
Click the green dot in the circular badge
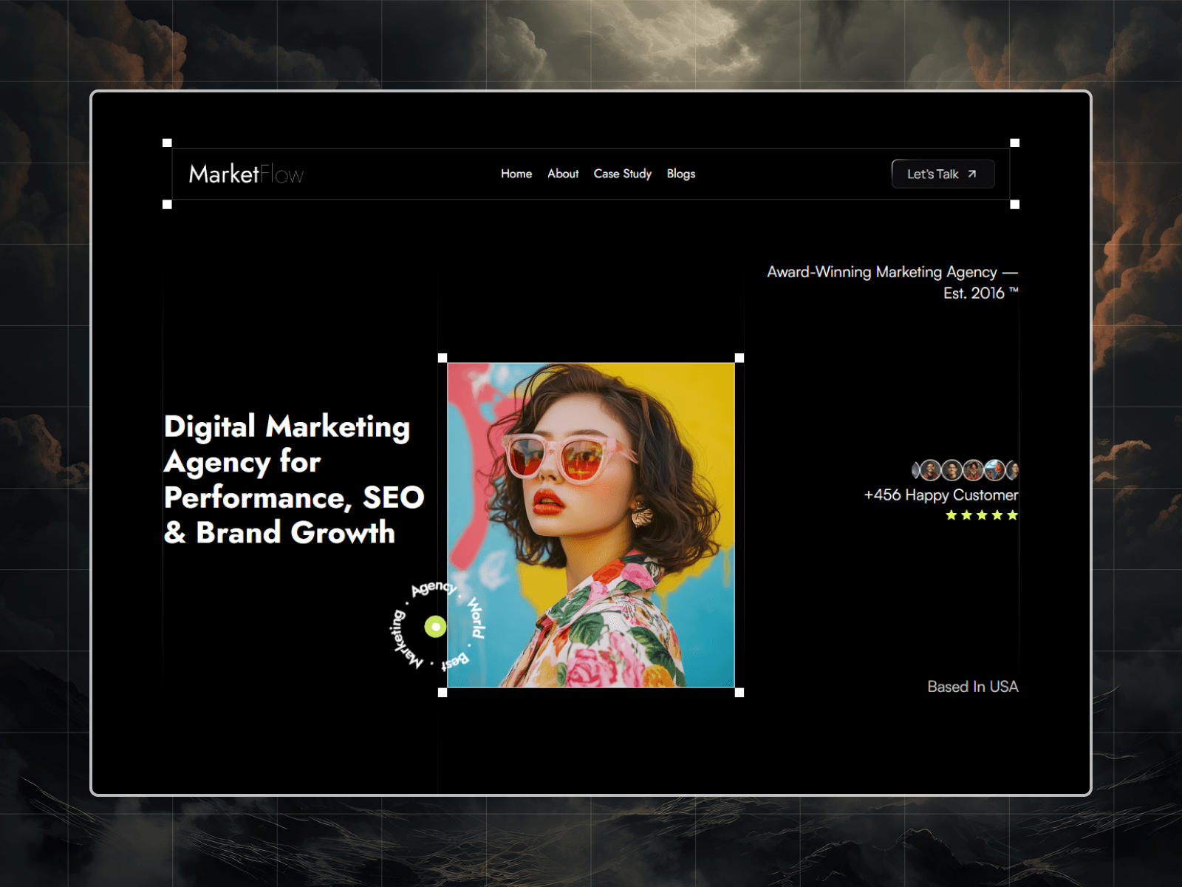coord(436,627)
